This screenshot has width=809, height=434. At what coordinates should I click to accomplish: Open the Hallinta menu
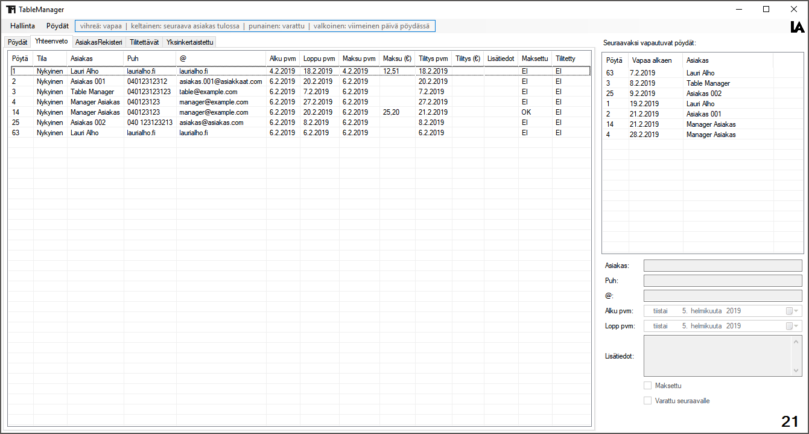coord(22,26)
